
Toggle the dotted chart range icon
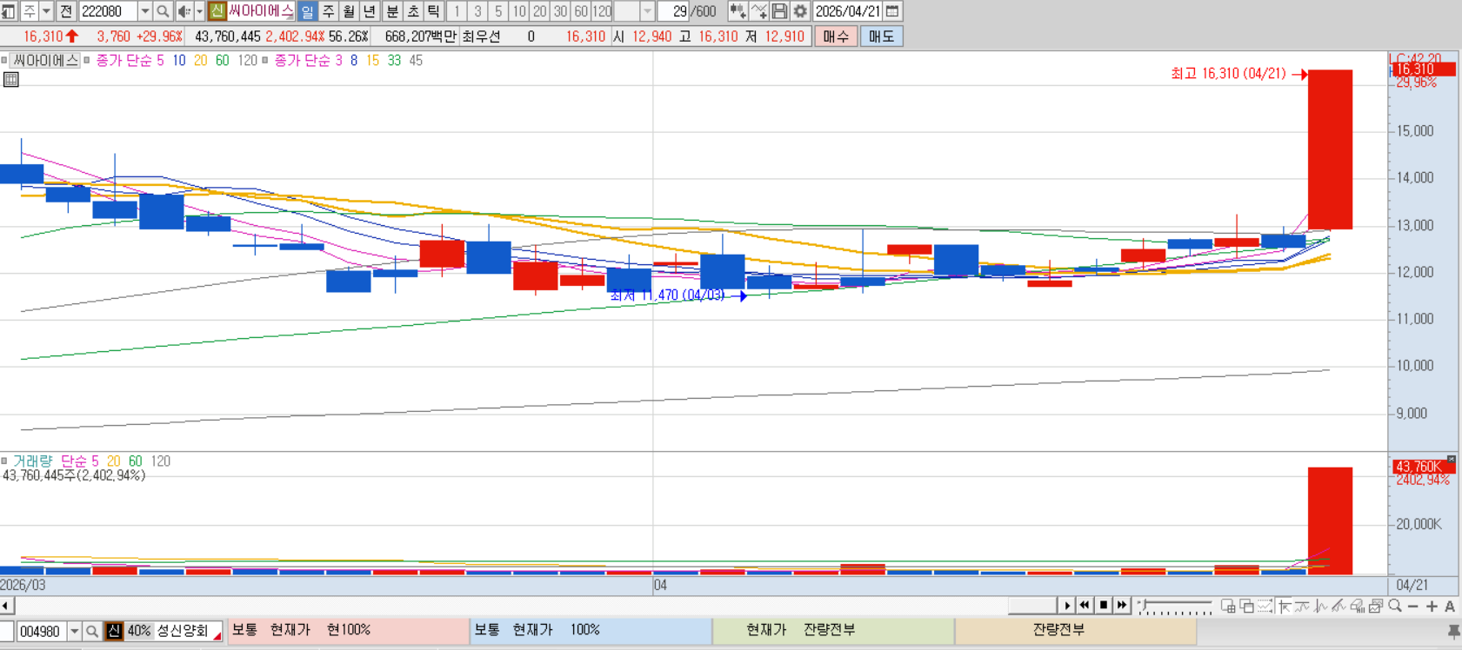1265,606
